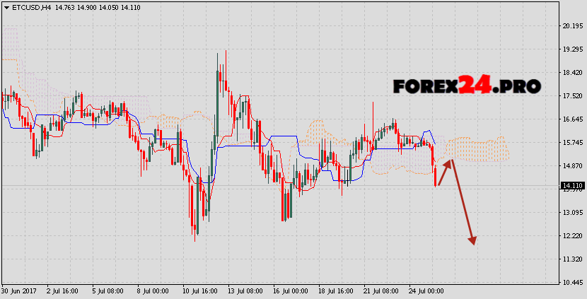Select the 15.745 price axis label
The image size is (587, 299).
click(571, 143)
